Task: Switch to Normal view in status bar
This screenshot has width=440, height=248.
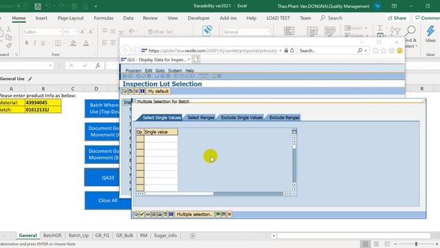Action: point(365,244)
